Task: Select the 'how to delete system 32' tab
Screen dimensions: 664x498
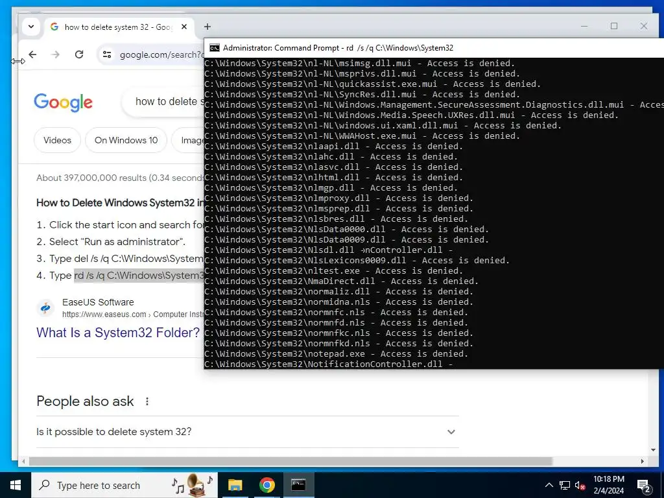Action: pyautogui.click(x=118, y=27)
